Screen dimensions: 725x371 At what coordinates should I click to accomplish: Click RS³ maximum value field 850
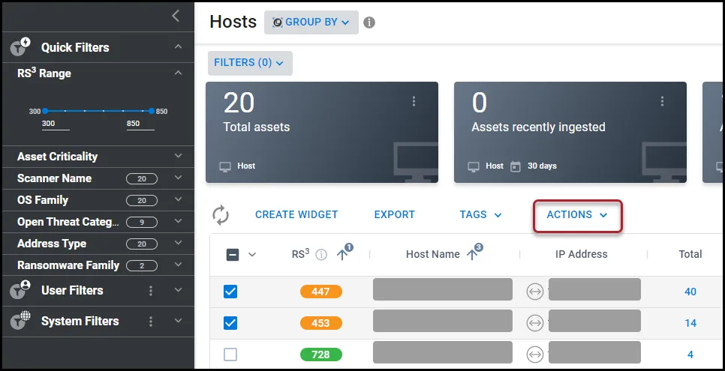click(140, 124)
